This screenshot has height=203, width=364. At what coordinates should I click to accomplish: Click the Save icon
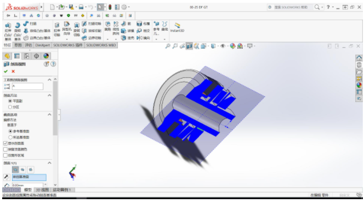coord(71,7)
